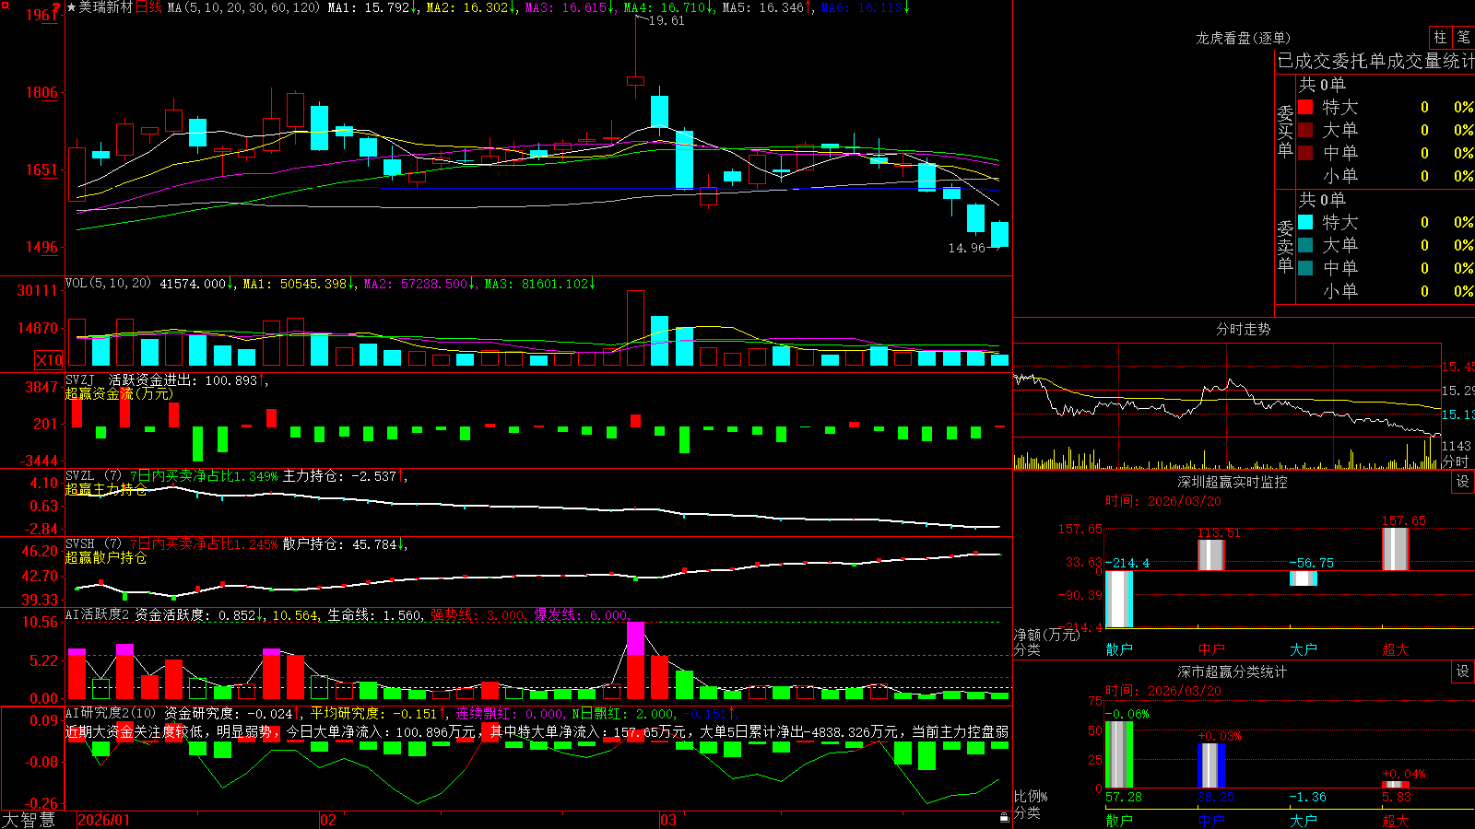Open 设 settings for 深市超赢分类统计
Image resolution: width=1475 pixels, height=829 pixels.
click(1463, 671)
